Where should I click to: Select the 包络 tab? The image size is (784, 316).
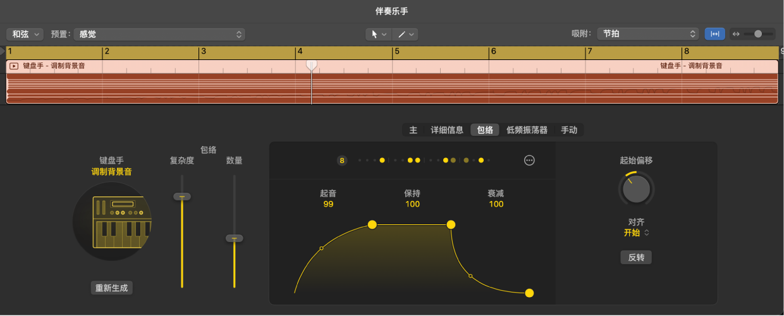pos(485,130)
